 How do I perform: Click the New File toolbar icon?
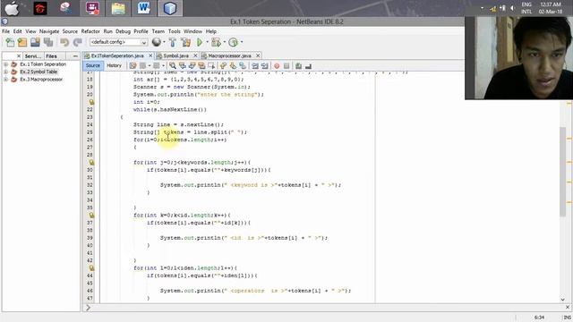coord(10,42)
